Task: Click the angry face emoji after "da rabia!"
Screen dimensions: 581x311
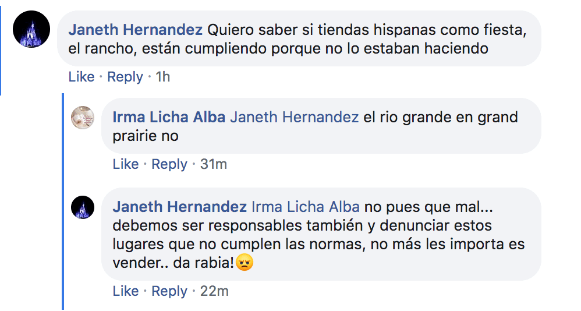Action: pos(245,263)
